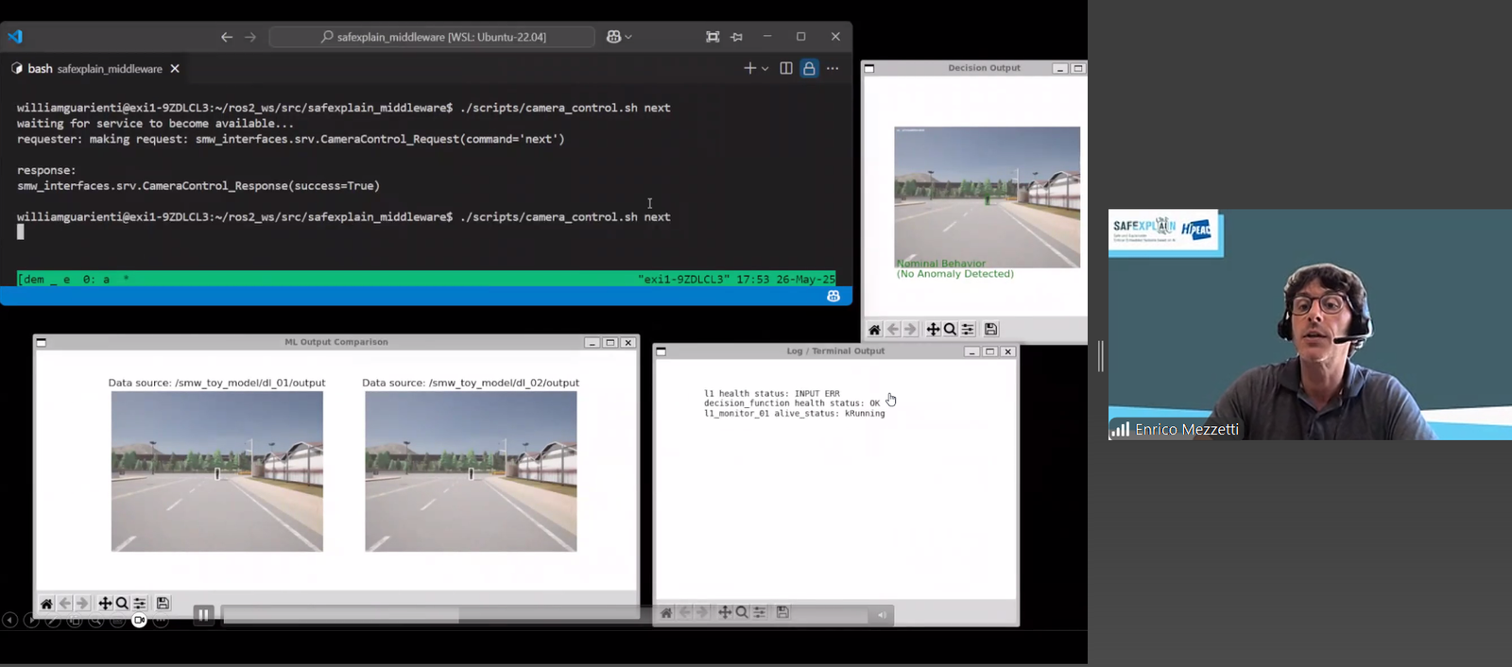Toggle the pin icon in VS Code title bar

pyautogui.click(x=737, y=37)
